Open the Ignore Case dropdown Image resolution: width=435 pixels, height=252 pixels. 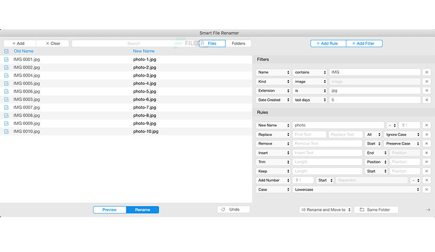click(402, 135)
